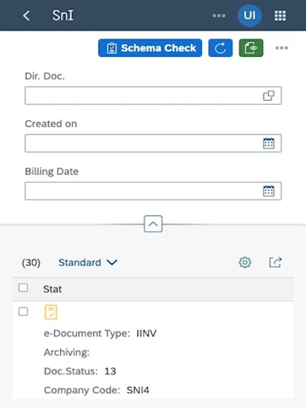Open the Standard view variant dropdown
The image size is (306, 408).
pyautogui.click(x=88, y=262)
